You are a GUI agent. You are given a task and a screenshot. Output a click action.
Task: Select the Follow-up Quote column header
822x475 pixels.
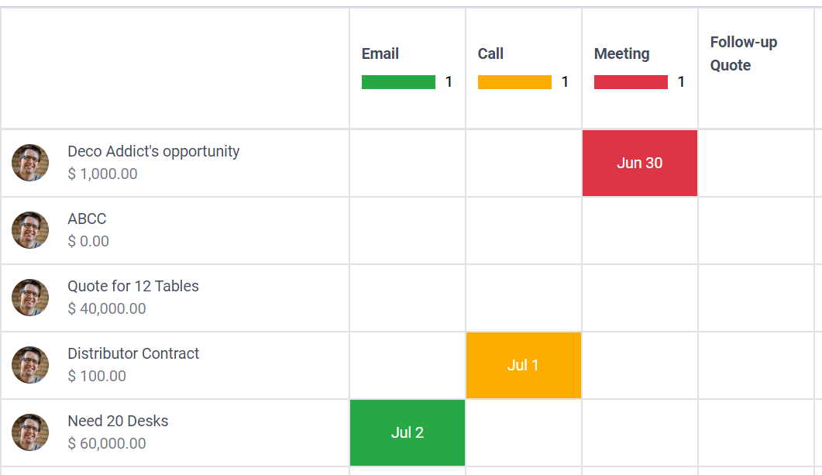click(x=743, y=53)
